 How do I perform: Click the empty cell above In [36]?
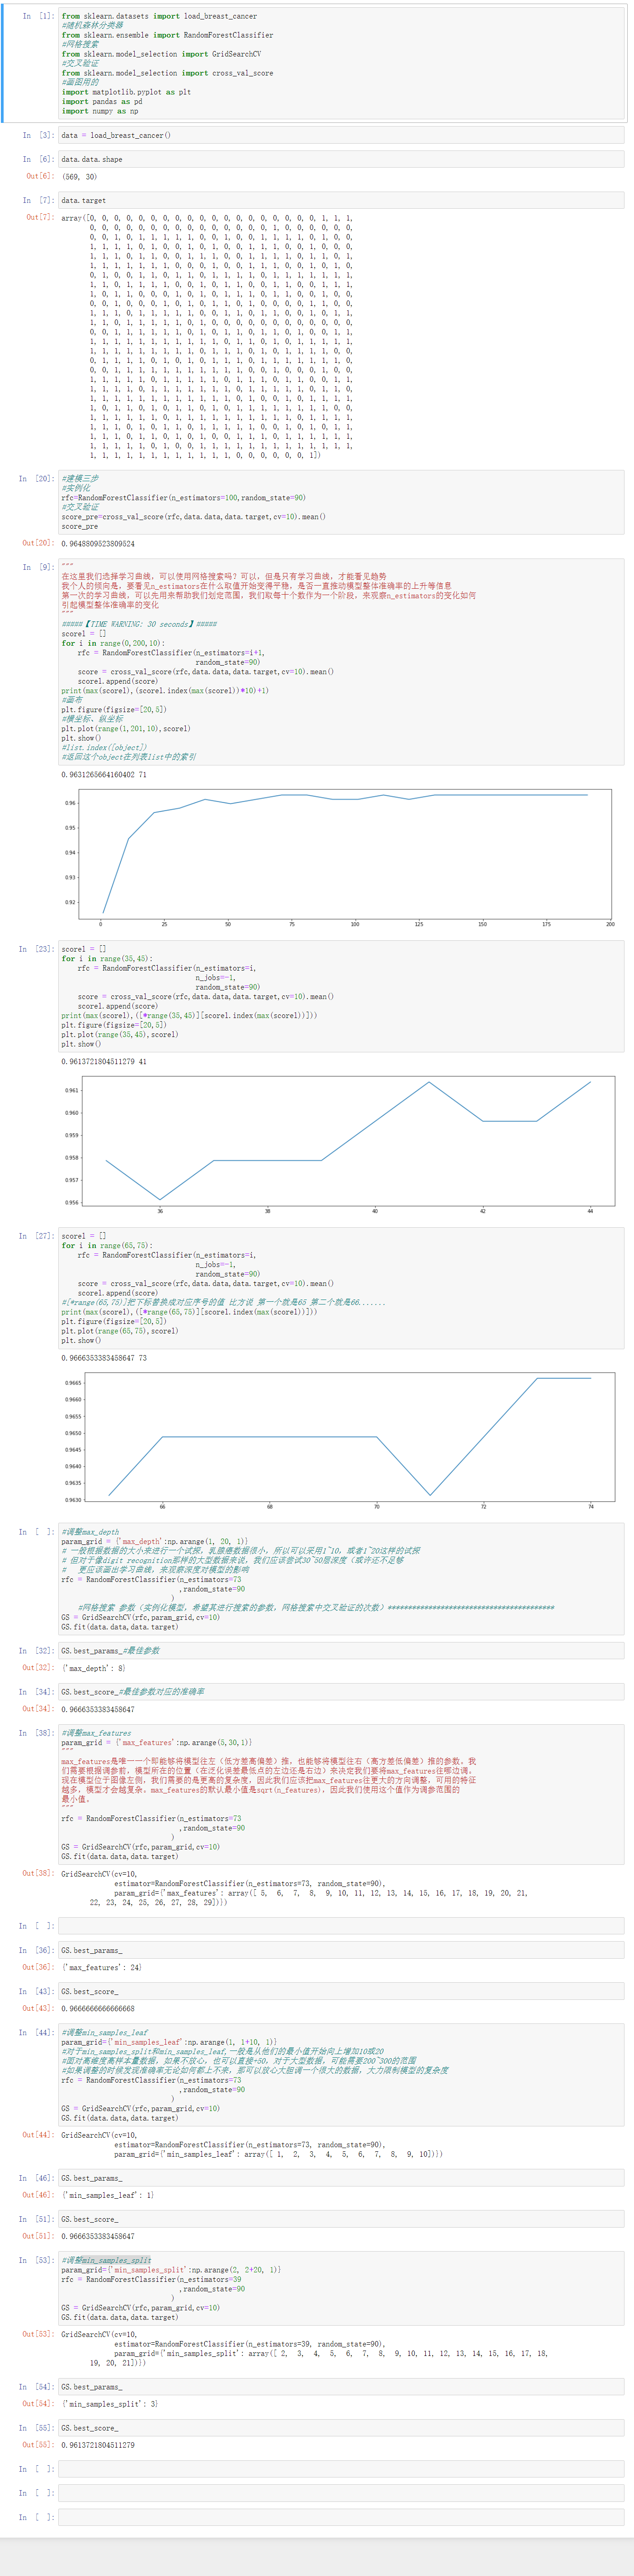(x=341, y=1925)
